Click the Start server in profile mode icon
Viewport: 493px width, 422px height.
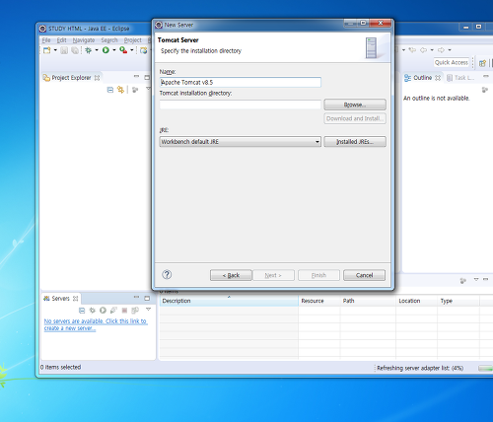tap(113, 311)
